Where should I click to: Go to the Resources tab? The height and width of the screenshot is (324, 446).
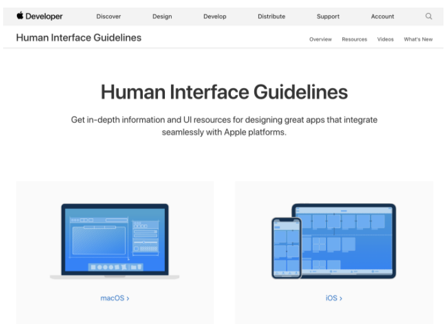click(354, 39)
